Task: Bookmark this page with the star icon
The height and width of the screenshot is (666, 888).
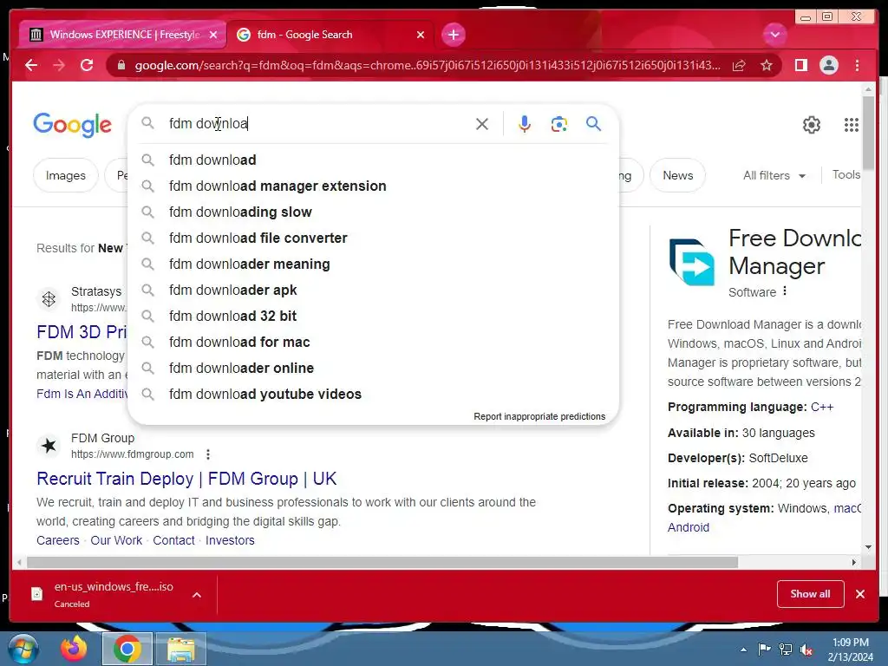Action: click(x=767, y=66)
